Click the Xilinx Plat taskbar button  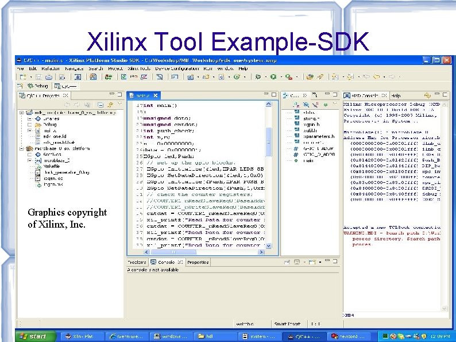point(82,336)
